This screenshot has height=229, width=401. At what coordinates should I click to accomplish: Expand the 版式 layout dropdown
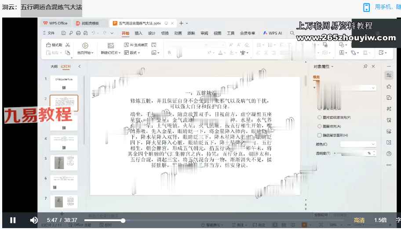[x=133, y=53]
